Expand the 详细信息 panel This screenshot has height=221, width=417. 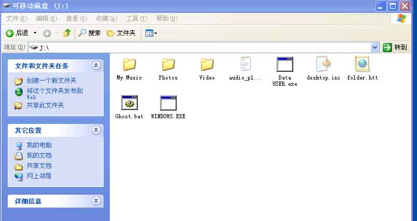tap(96, 200)
